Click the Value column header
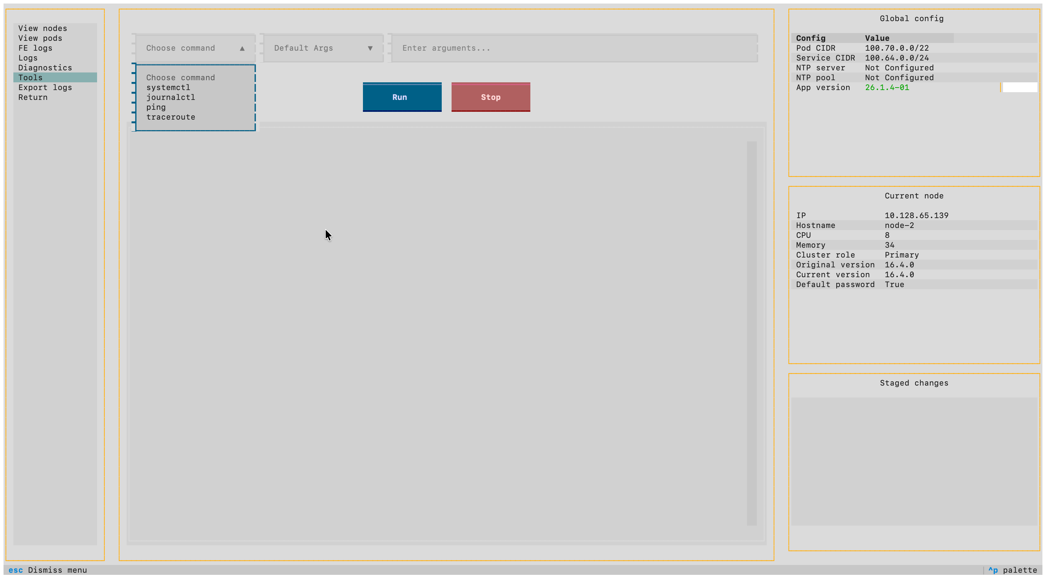Viewport: 1047px width, 578px height. pos(877,38)
